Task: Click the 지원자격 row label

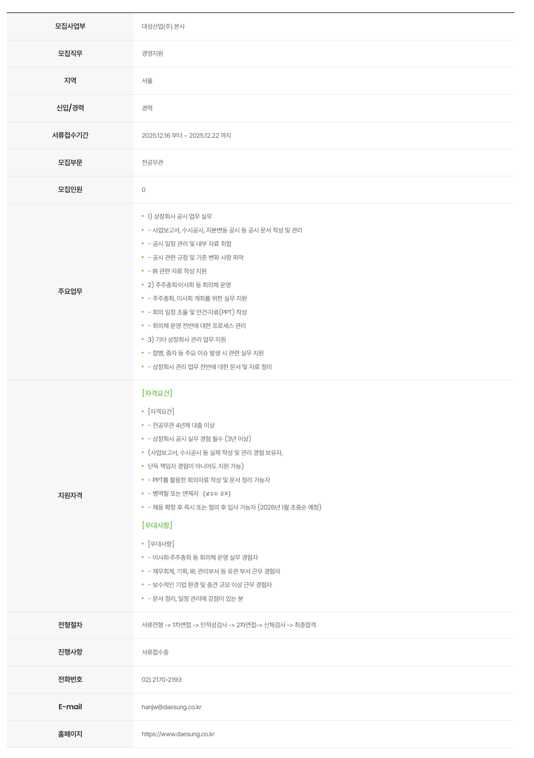Action: (70, 495)
